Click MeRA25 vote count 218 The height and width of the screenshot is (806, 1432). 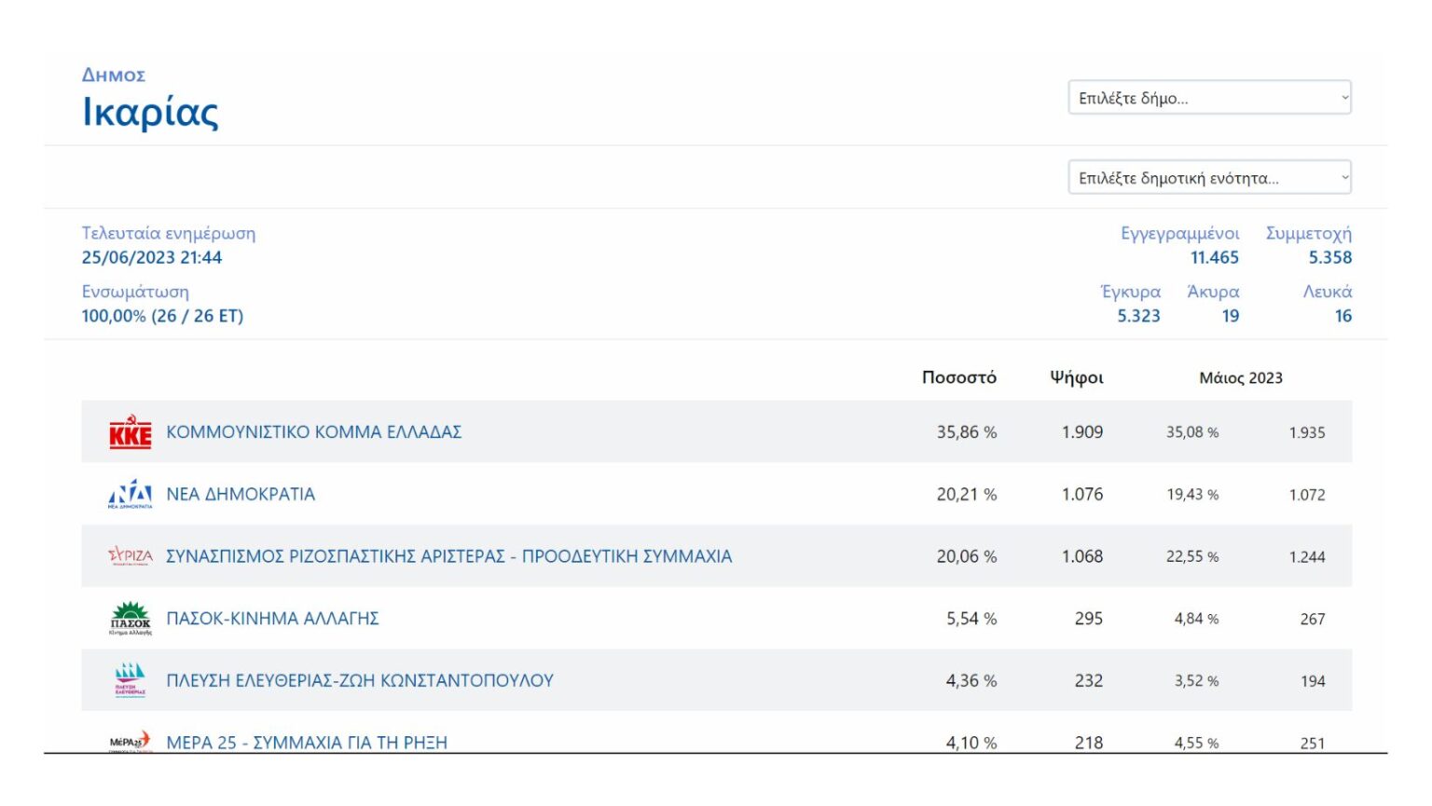click(1089, 743)
